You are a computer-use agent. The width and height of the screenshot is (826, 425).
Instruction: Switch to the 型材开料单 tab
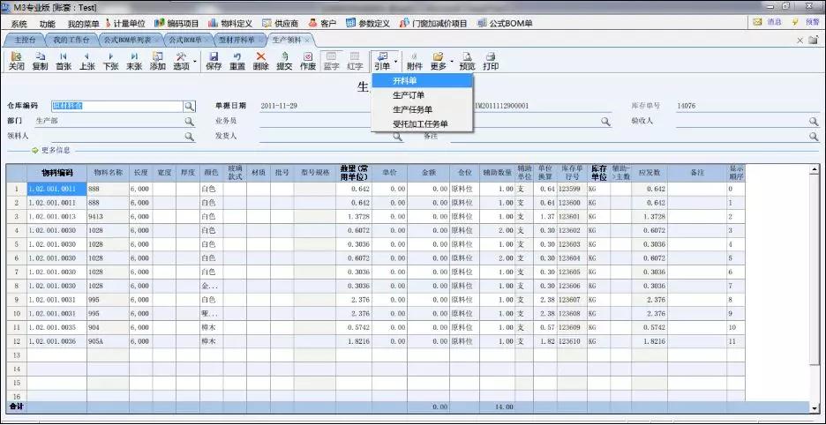pos(240,40)
